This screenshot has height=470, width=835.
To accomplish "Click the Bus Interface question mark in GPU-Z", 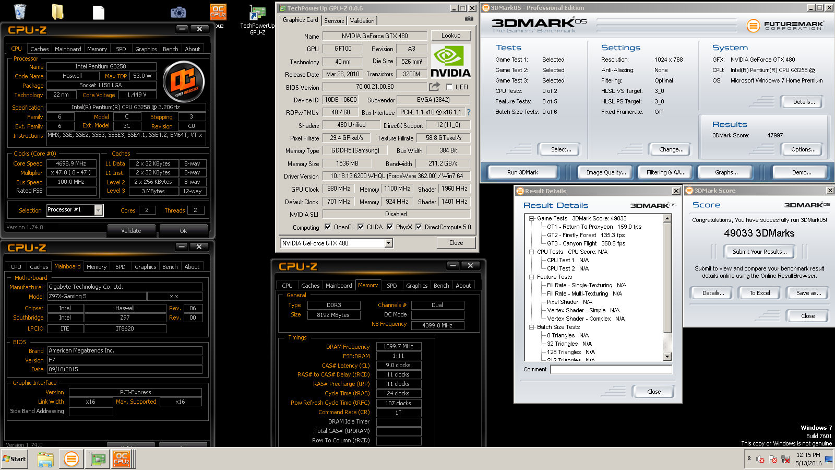I will tap(468, 112).
